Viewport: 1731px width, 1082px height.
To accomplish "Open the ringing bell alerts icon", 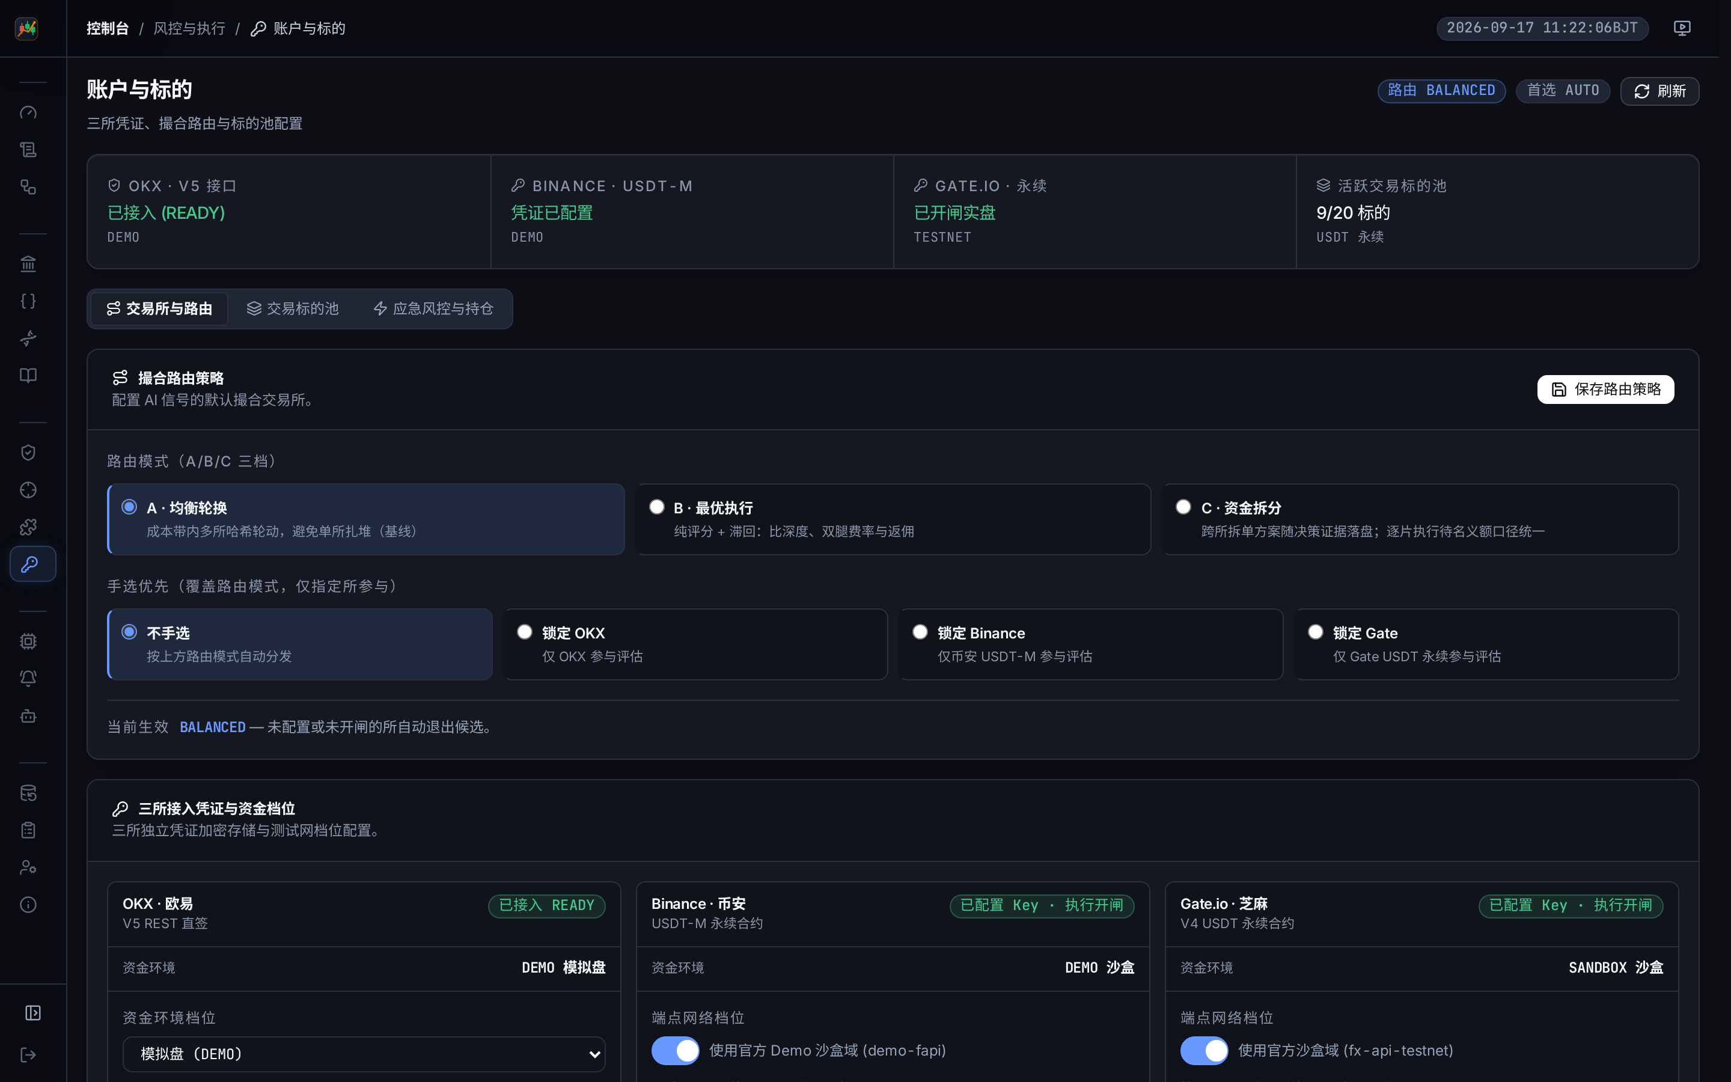I will (x=29, y=679).
